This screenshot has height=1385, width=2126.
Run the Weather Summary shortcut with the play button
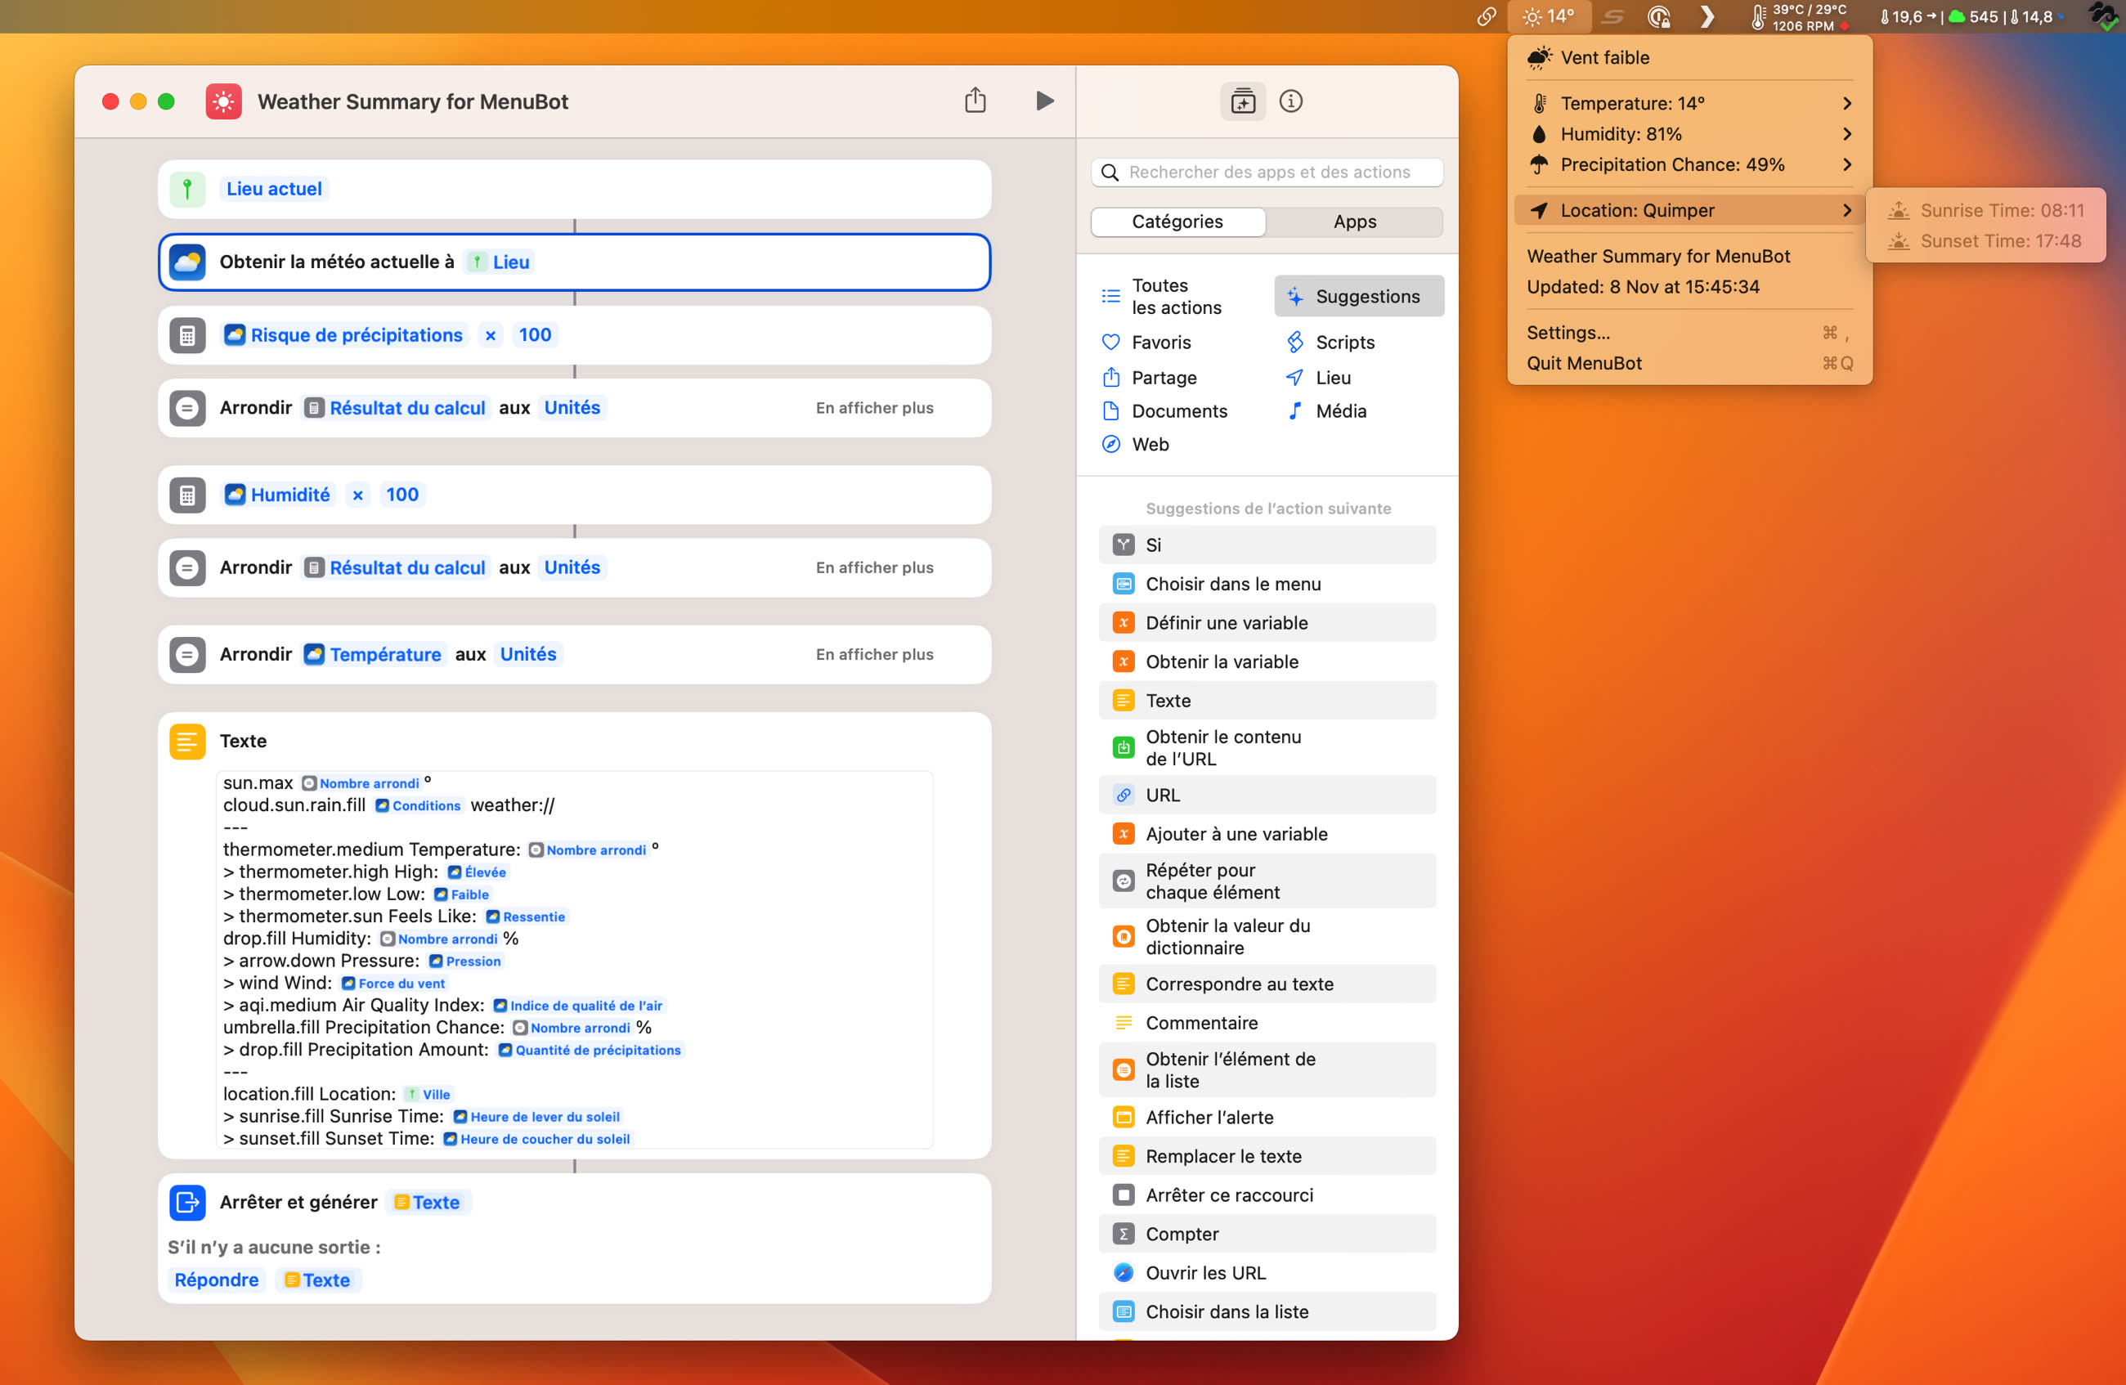pyautogui.click(x=1045, y=100)
